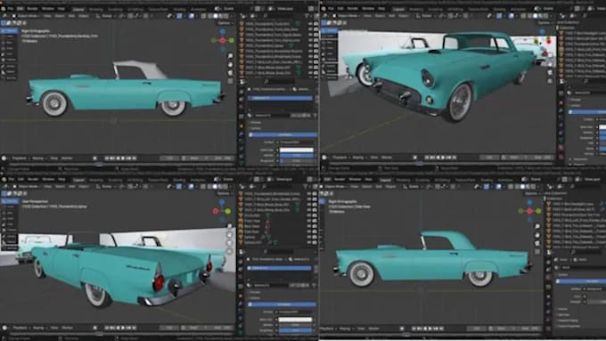Open Playback dropdown in top-left timeline

[x=20, y=158]
